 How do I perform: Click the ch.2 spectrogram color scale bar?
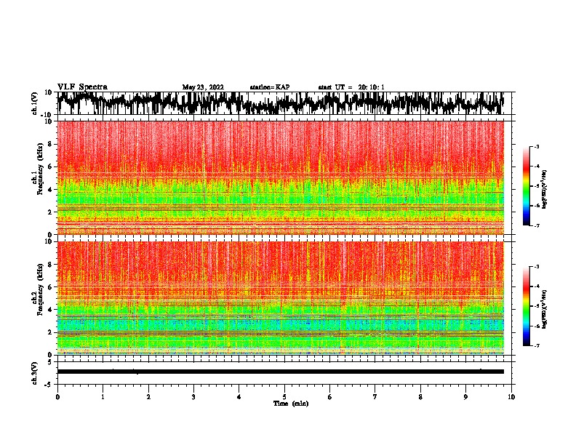pyautogui.click(x=526, y=306)
